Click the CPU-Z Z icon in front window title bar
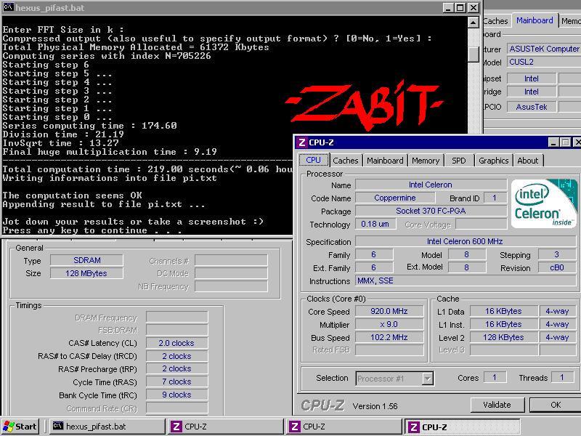The width and height of the screenshot is (581, 436). point(302,142)
